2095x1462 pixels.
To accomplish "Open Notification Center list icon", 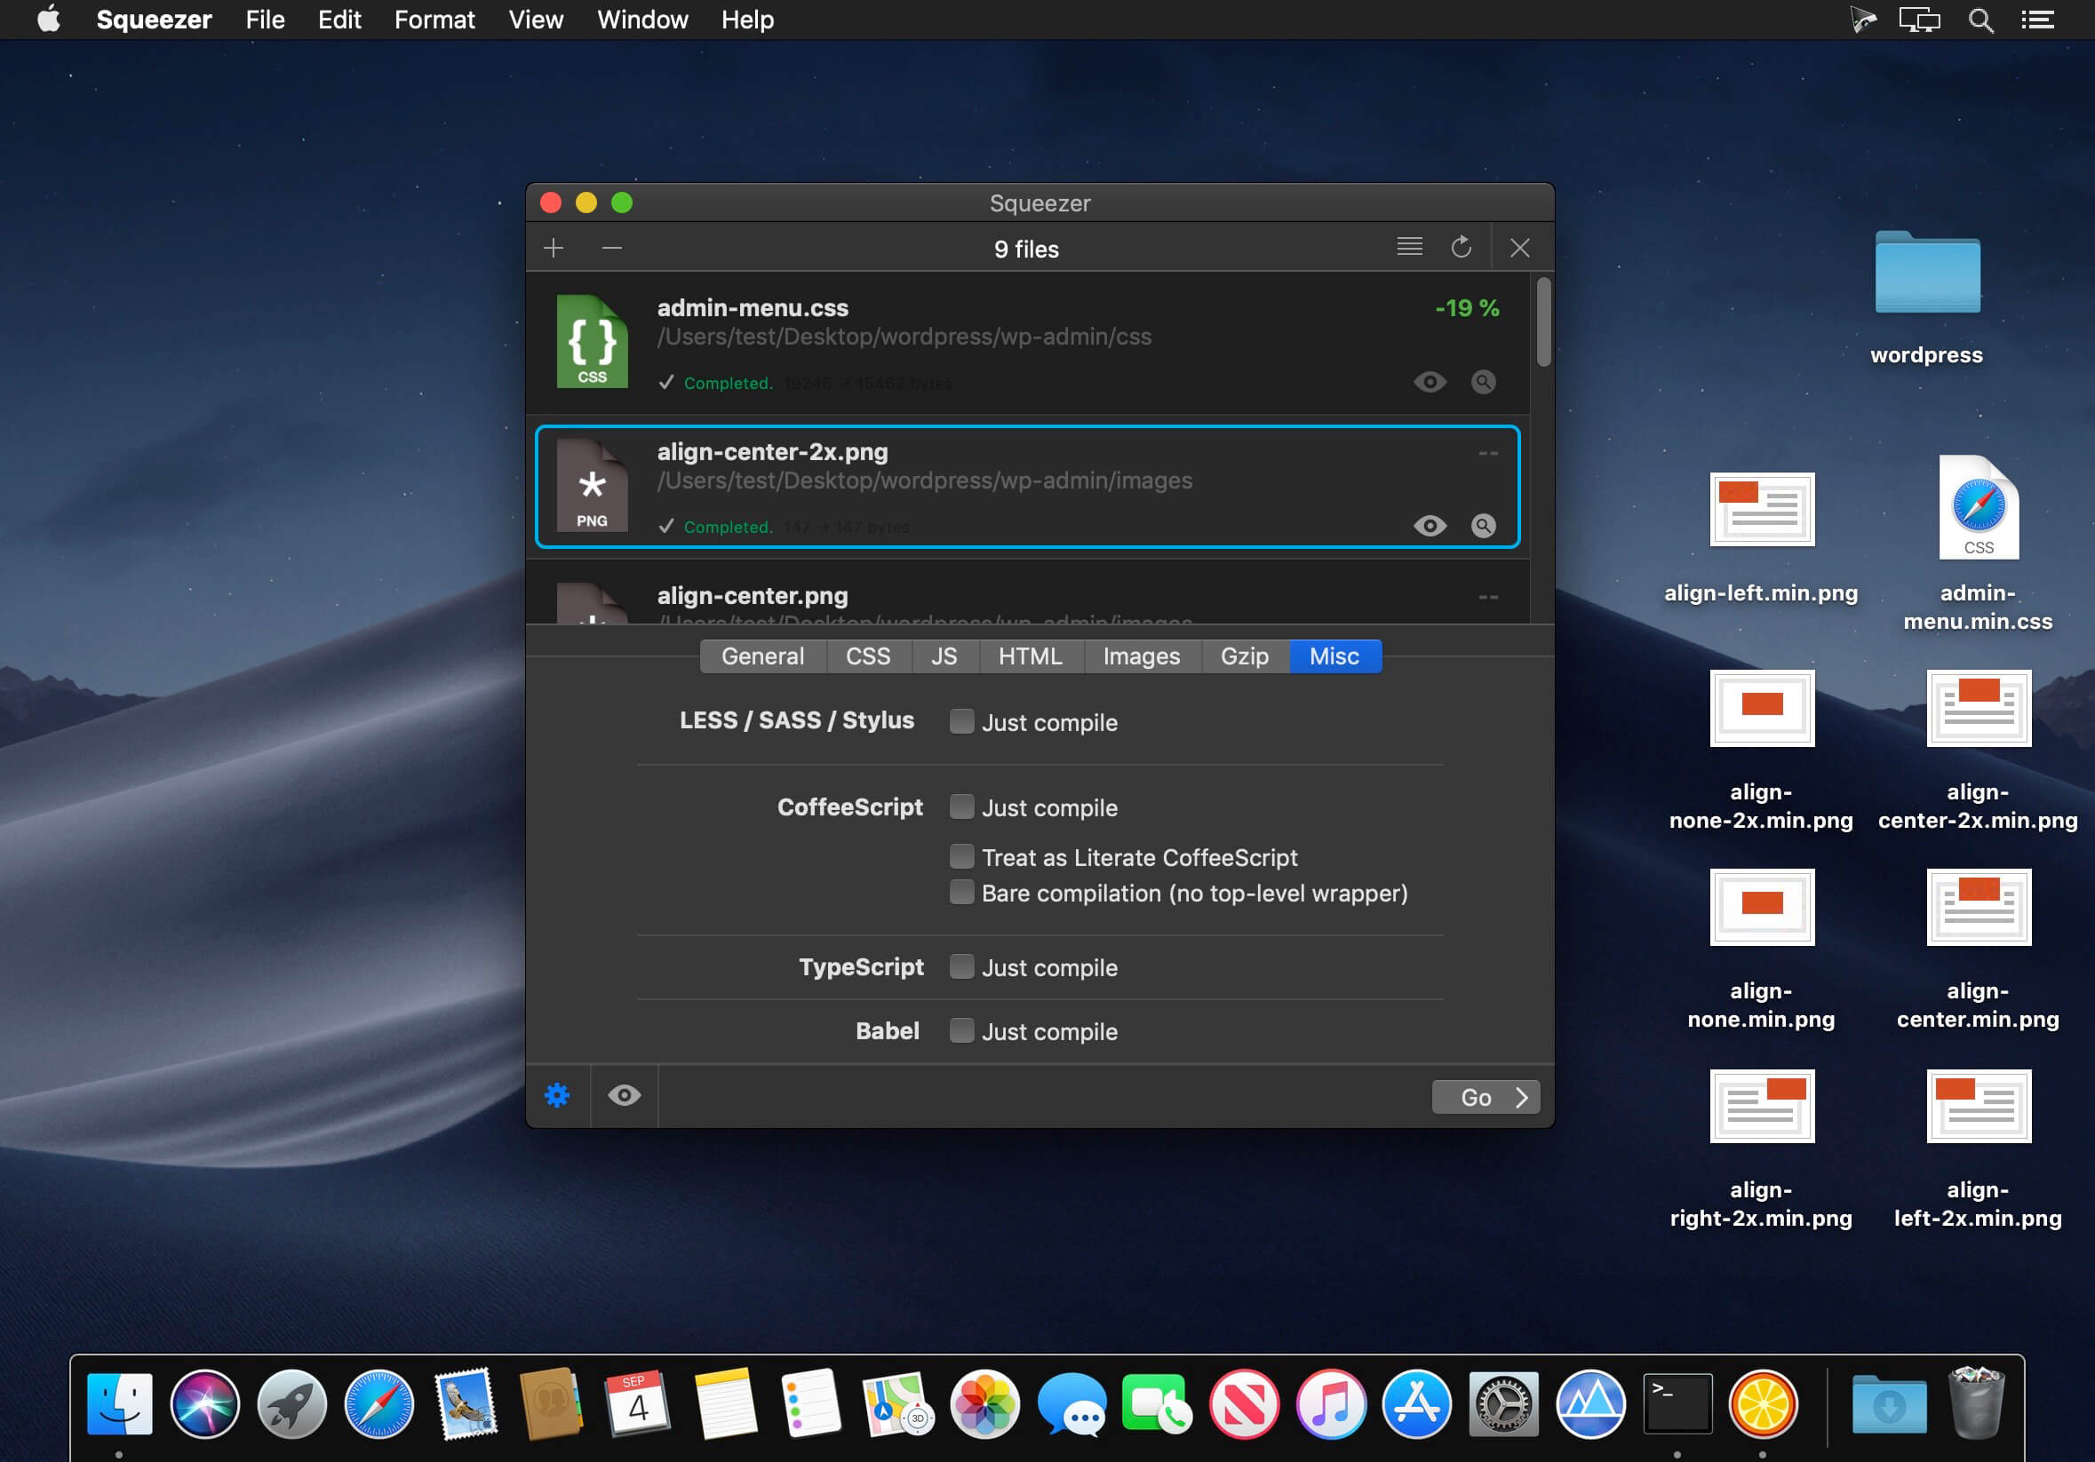I will point(2037,20).
